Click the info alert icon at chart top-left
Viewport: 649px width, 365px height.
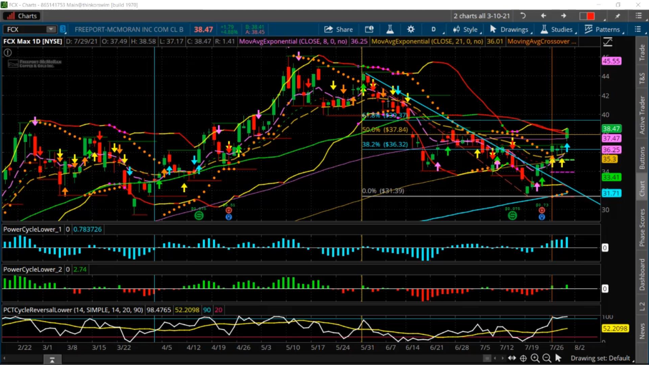(7, 53)
